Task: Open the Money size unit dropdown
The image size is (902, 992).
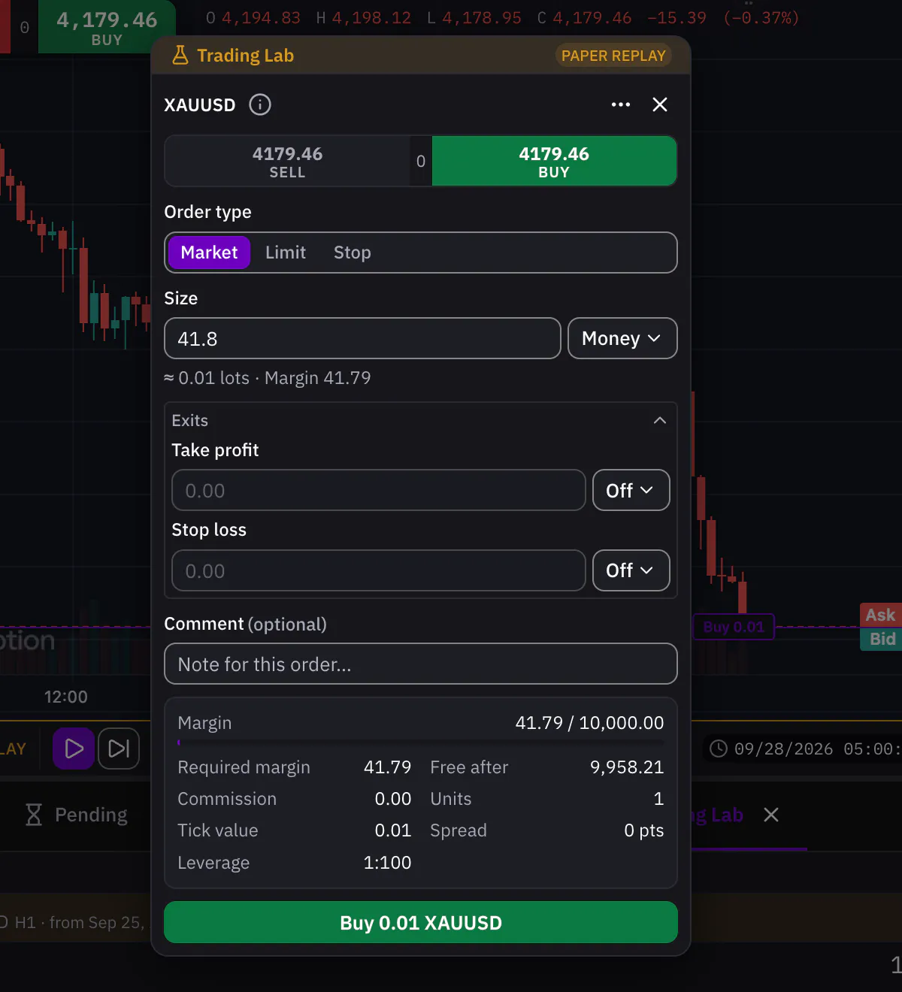Action: 622,338
